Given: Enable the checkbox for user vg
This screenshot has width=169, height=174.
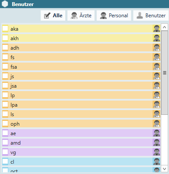Looking at the screenshot, I should [5, 152].
